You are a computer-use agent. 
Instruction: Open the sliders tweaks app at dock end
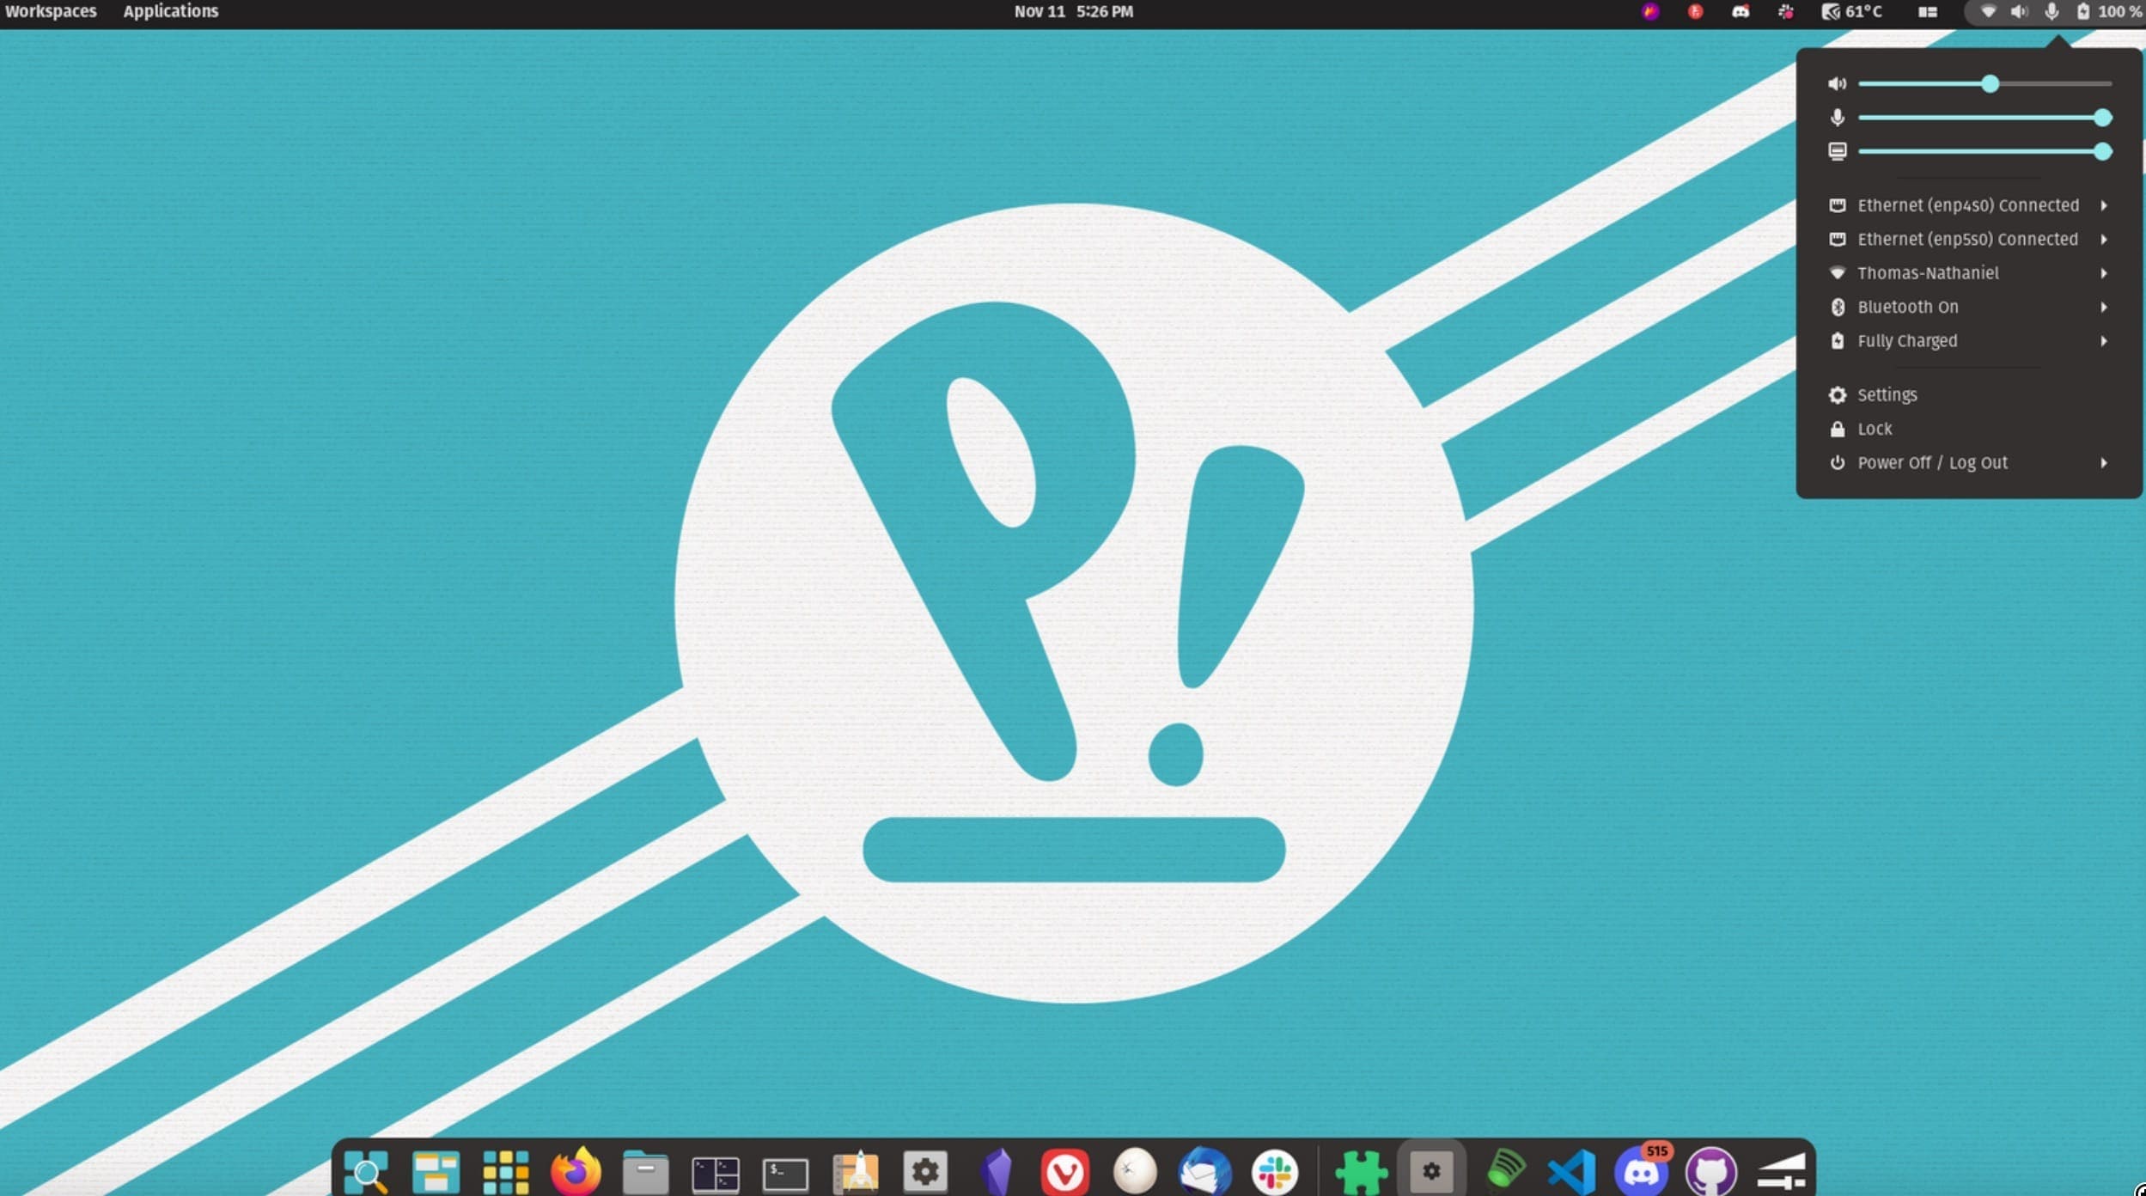1781,1173
